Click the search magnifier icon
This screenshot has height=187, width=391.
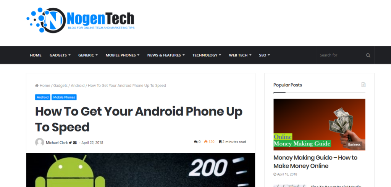368,55
